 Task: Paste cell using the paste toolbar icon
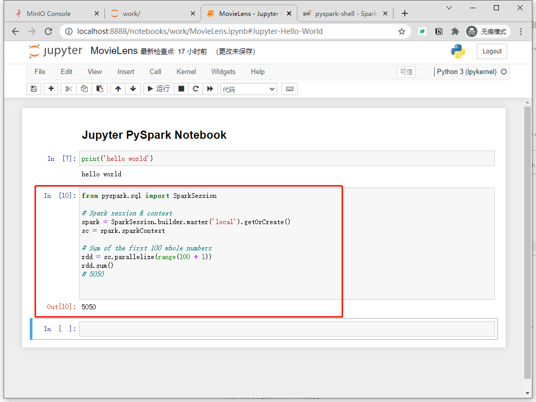coord(99,89)
